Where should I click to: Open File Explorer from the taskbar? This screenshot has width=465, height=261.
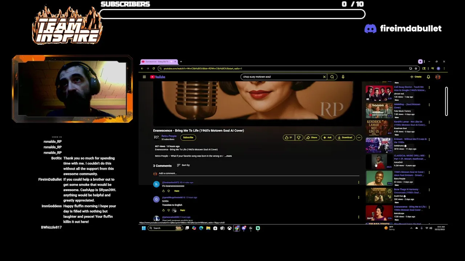coord(208,228)
